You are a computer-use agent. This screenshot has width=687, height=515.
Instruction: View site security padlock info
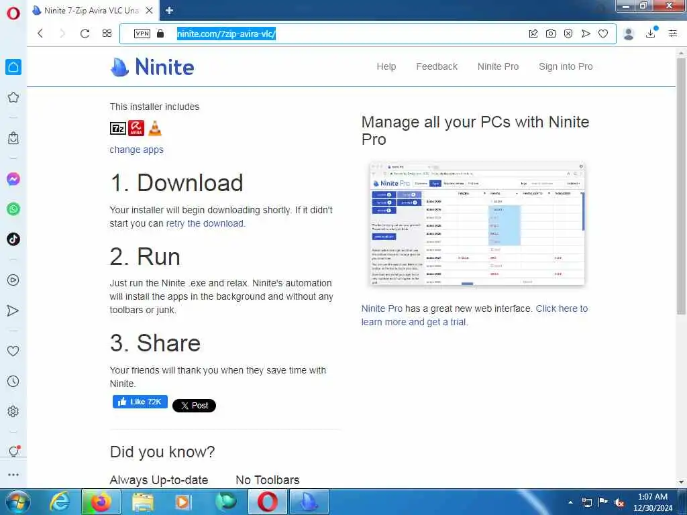tap(160, 34)
